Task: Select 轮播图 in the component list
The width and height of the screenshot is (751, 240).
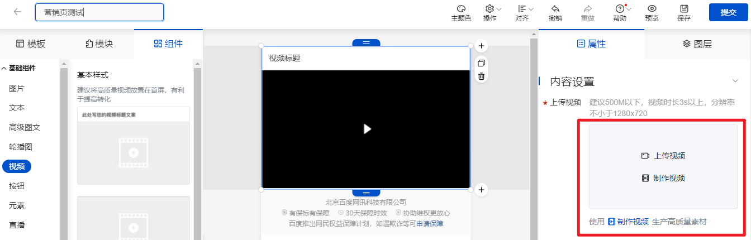Action: pyautogui.click(x=21, y=147)
